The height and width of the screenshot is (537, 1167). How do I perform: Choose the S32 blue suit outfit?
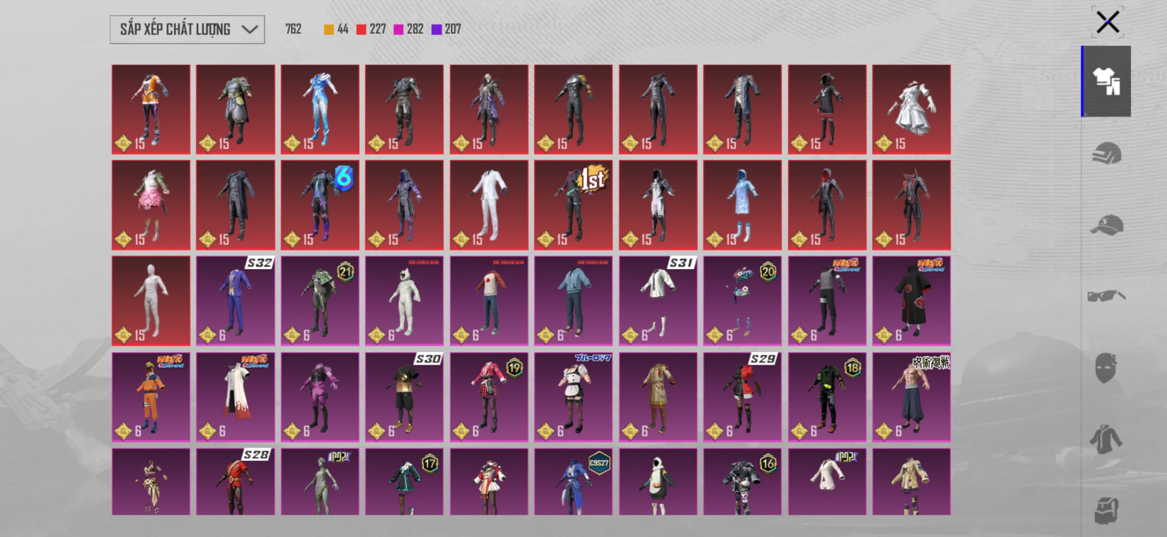pos(235,301)
